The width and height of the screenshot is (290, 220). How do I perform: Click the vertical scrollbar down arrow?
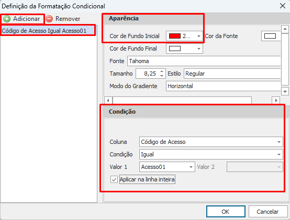point(285,91)
